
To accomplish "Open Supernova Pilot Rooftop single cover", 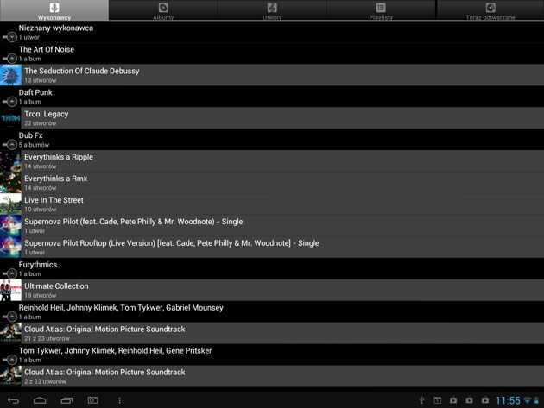I will coord(10,247).
